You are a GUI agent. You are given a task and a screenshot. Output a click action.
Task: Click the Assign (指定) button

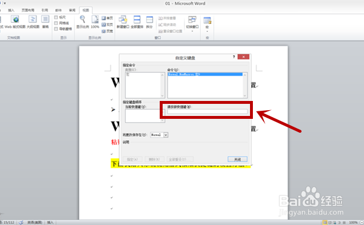click(133, 159)
